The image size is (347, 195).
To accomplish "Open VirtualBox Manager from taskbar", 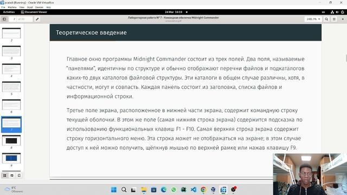I will pos(213,190).
